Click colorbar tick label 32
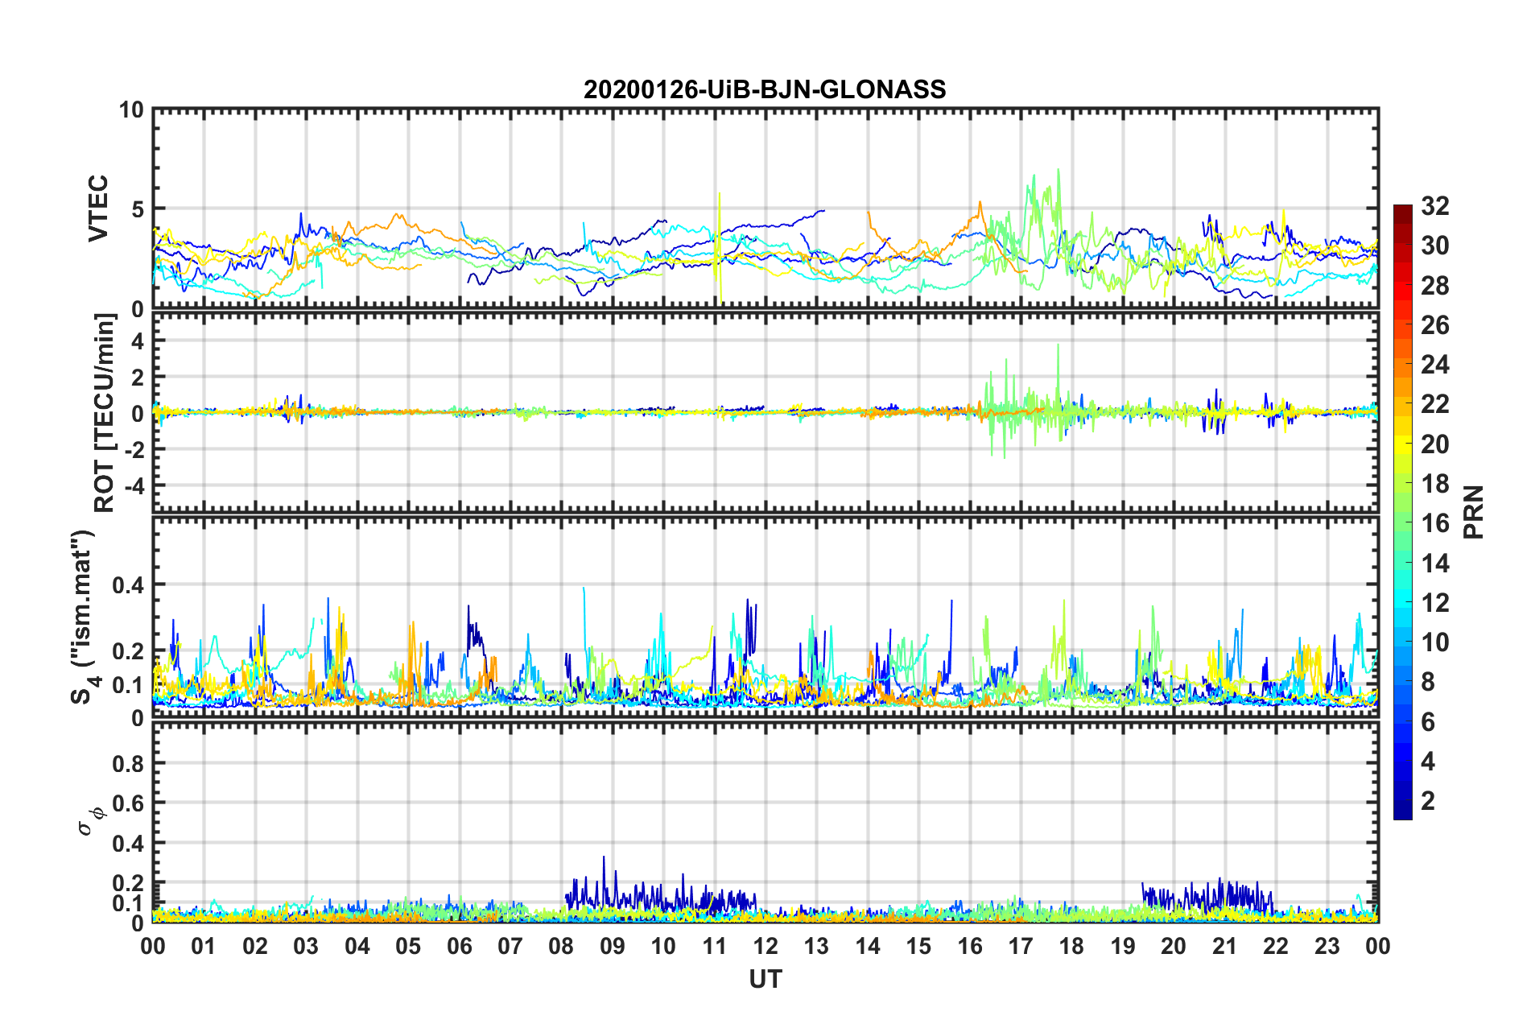The image size is (1531, 1024). click(x=1434, y=206)
